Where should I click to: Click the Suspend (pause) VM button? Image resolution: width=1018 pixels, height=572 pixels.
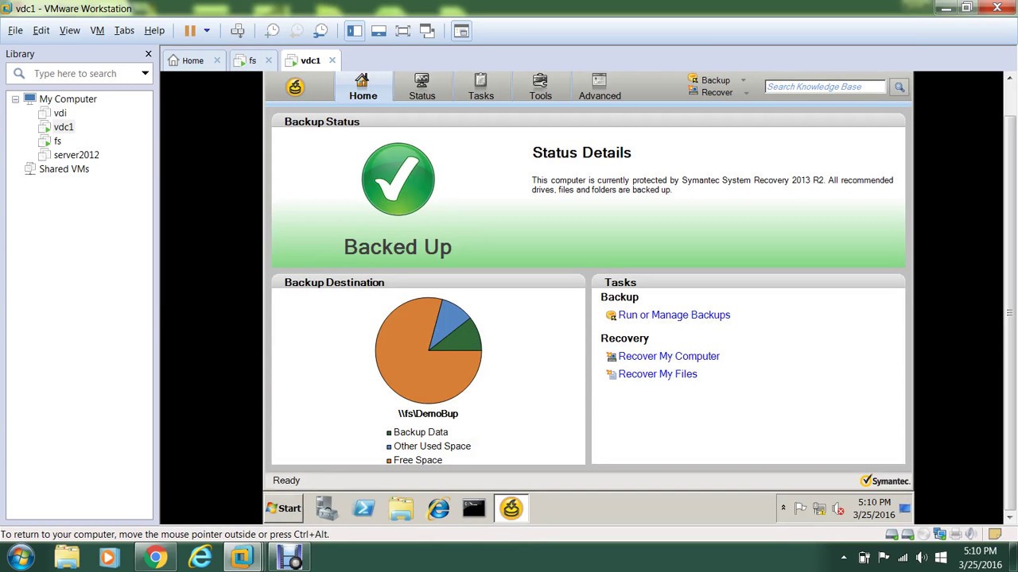point(189,30)
